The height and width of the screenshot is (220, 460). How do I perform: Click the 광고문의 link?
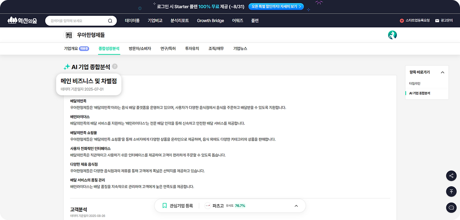(444, 21)
